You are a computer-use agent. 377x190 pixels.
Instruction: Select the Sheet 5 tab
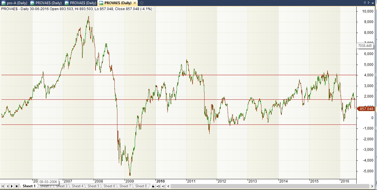93,186
